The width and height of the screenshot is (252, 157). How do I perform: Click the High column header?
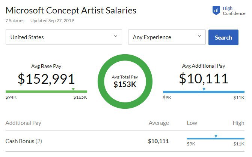238,123
